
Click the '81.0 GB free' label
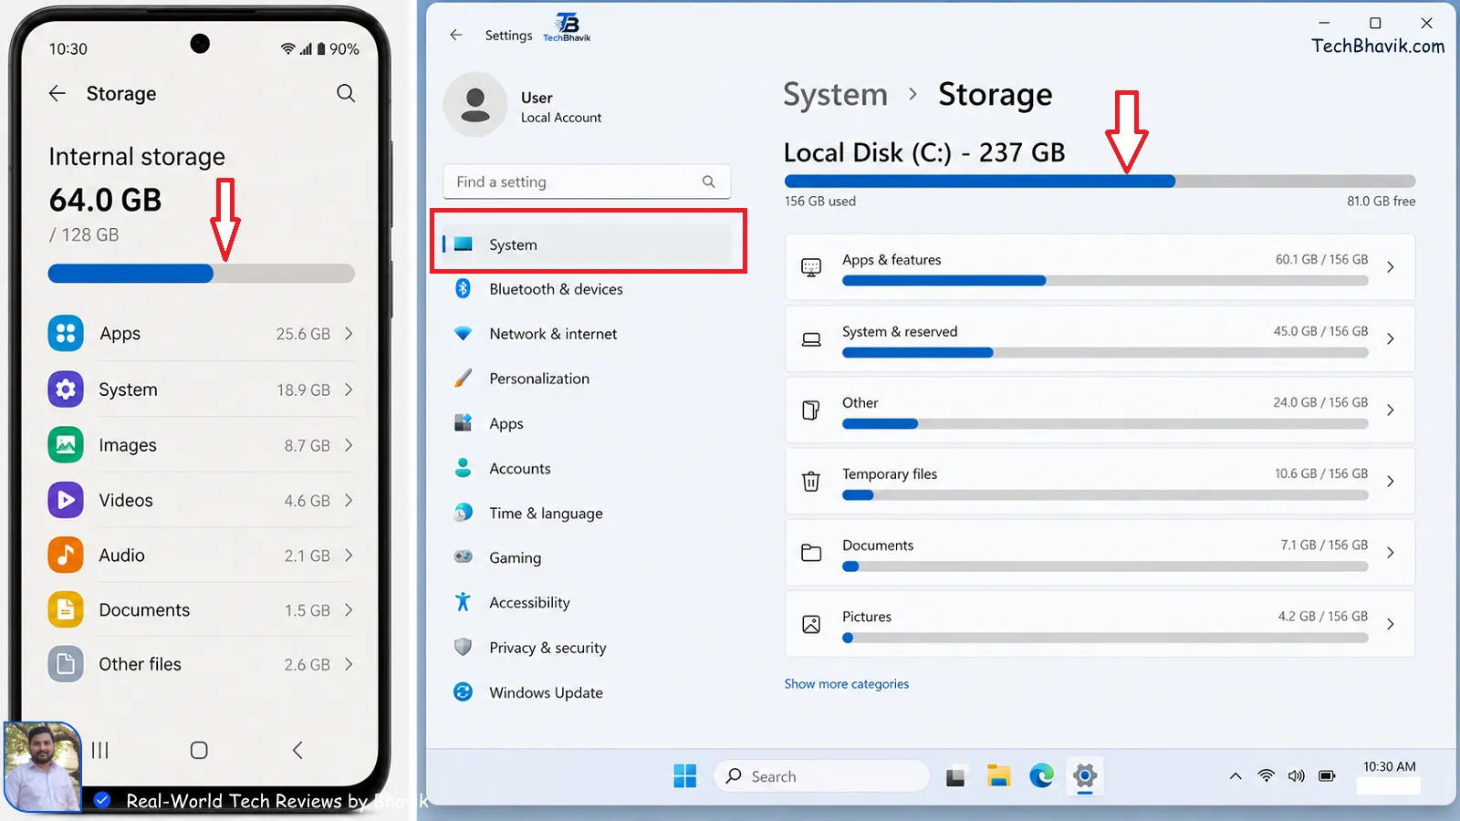pyautogui.click(x=1382, y=202)
